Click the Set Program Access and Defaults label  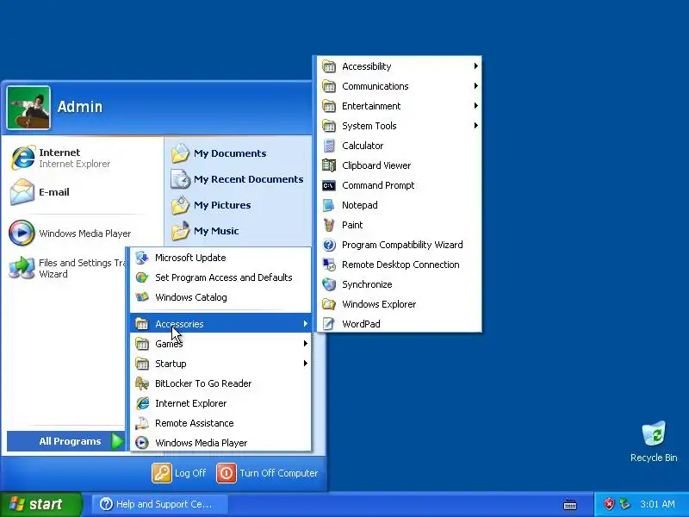pos(223,277)
